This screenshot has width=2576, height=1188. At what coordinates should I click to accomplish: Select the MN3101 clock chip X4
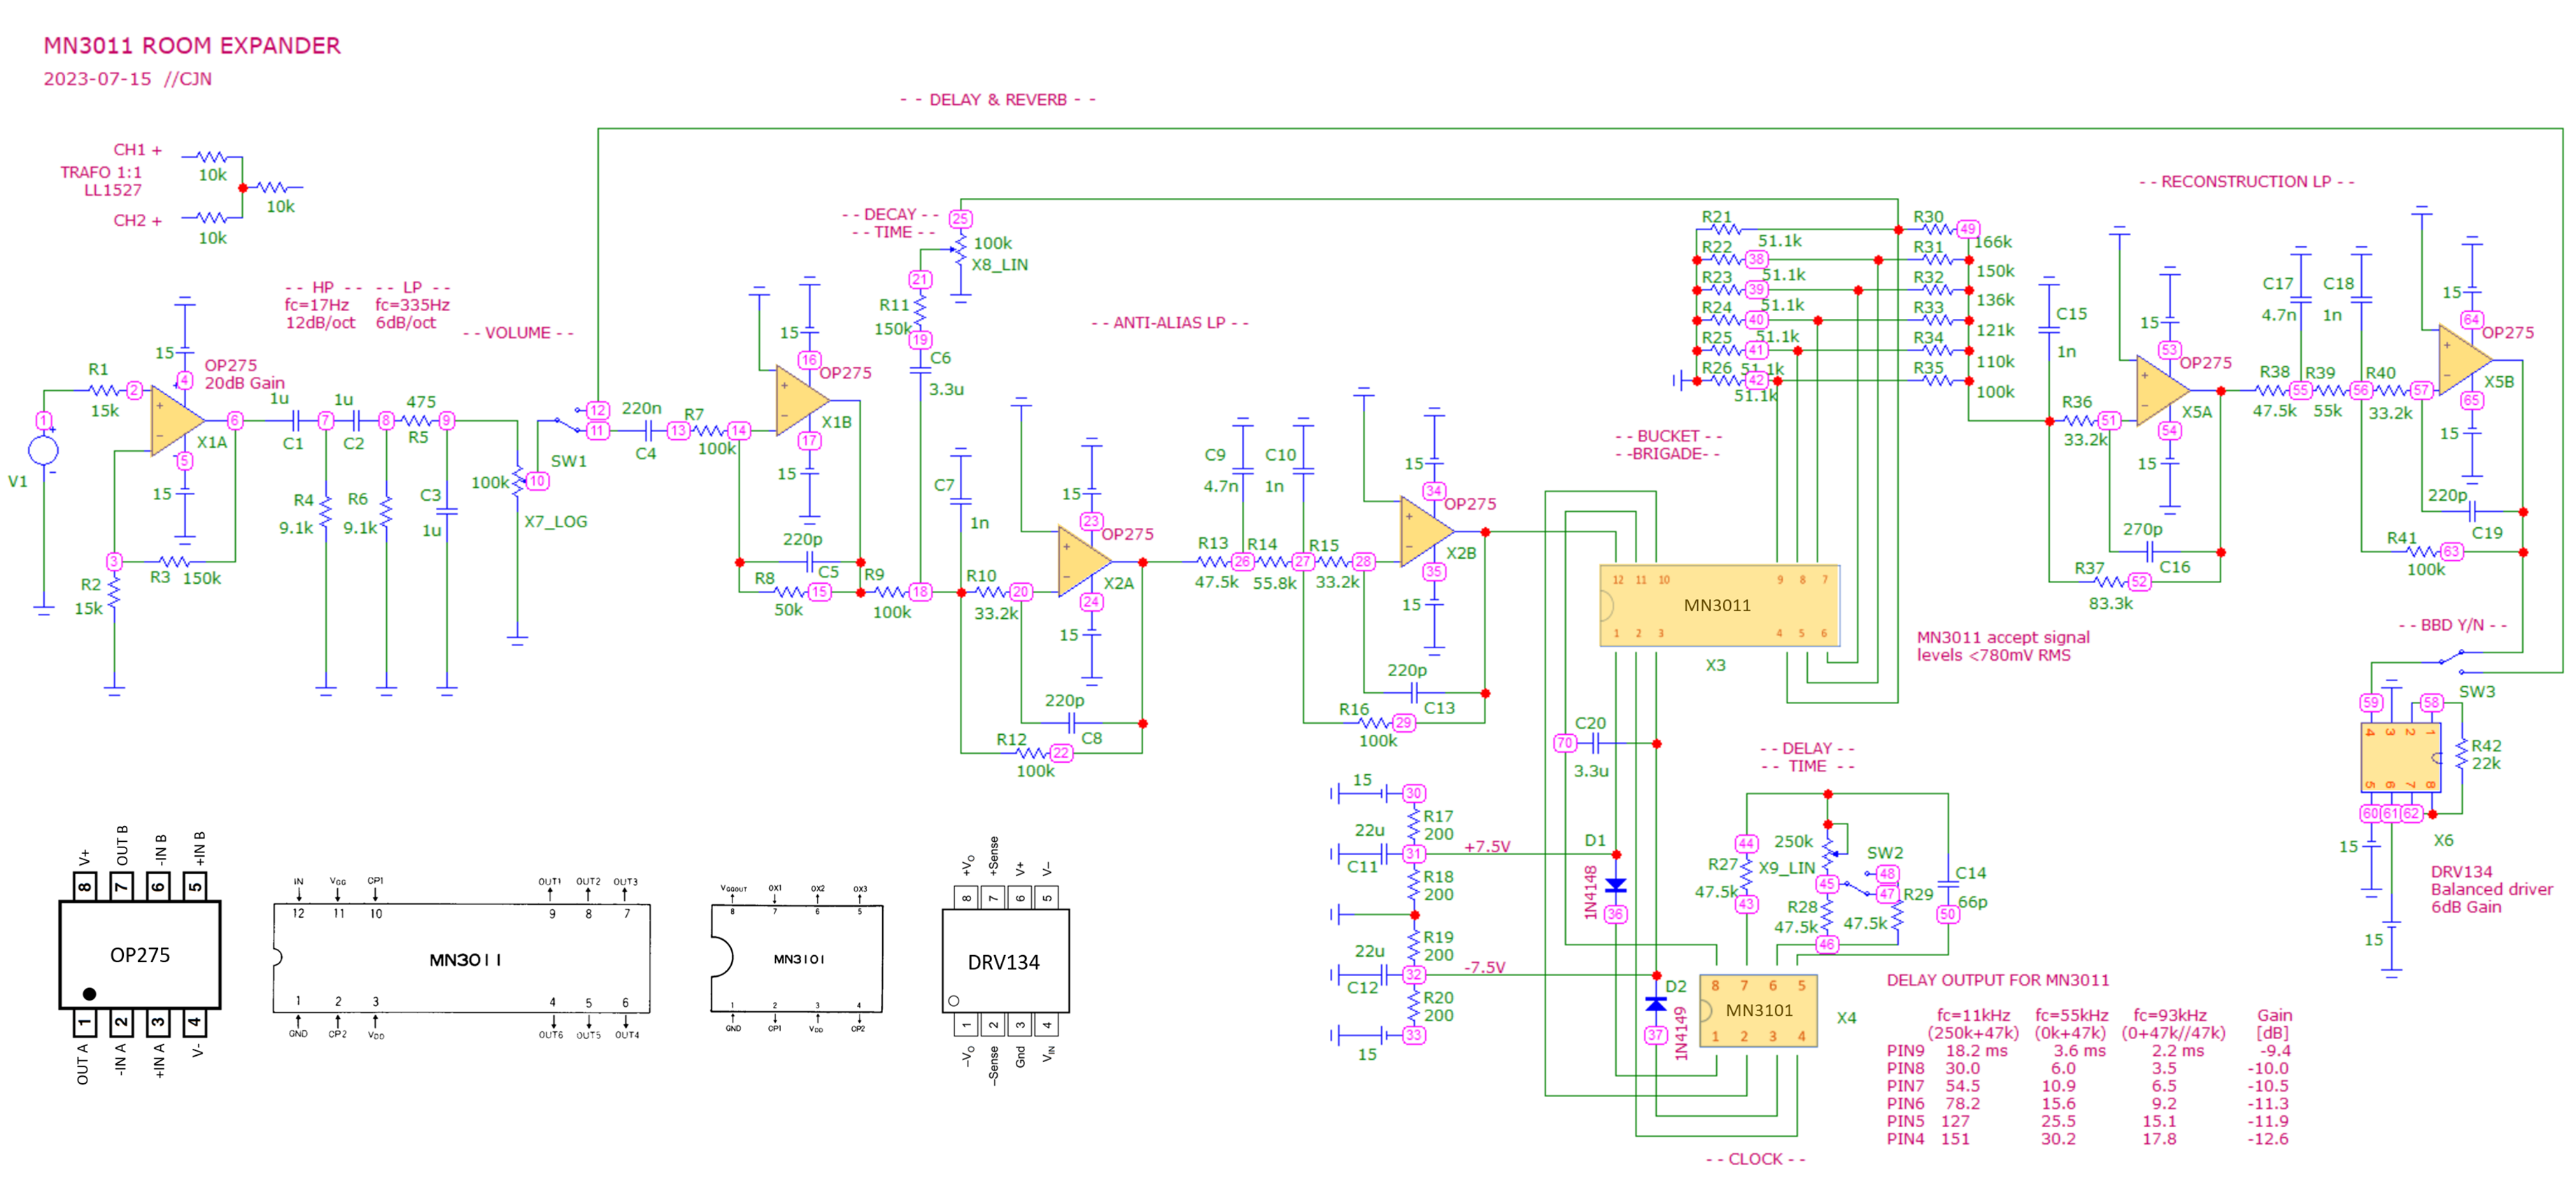[x=1758, y=1010]
